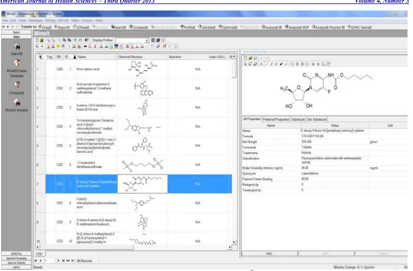Switch to the All Properties tab
Screen dimensions: 413x271
click(251, 119)
